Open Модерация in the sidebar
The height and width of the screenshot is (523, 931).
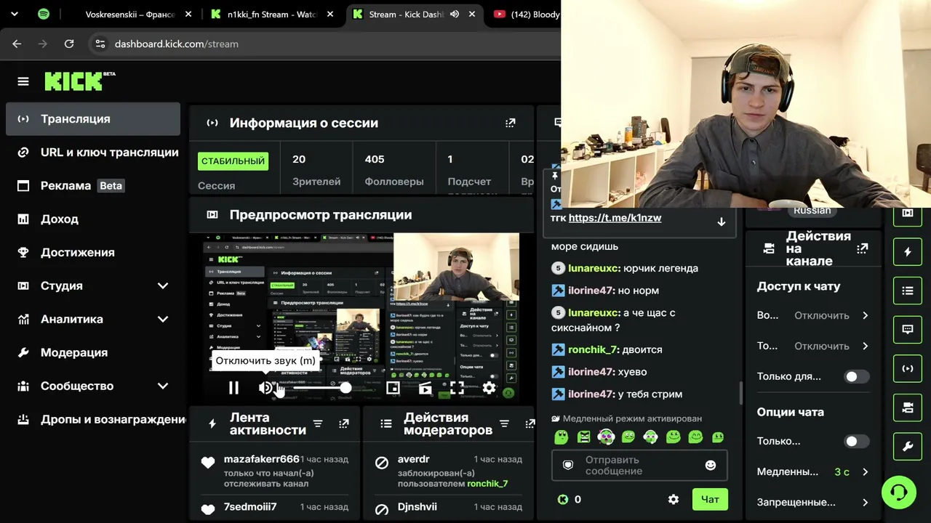click(x=93, y=352)
